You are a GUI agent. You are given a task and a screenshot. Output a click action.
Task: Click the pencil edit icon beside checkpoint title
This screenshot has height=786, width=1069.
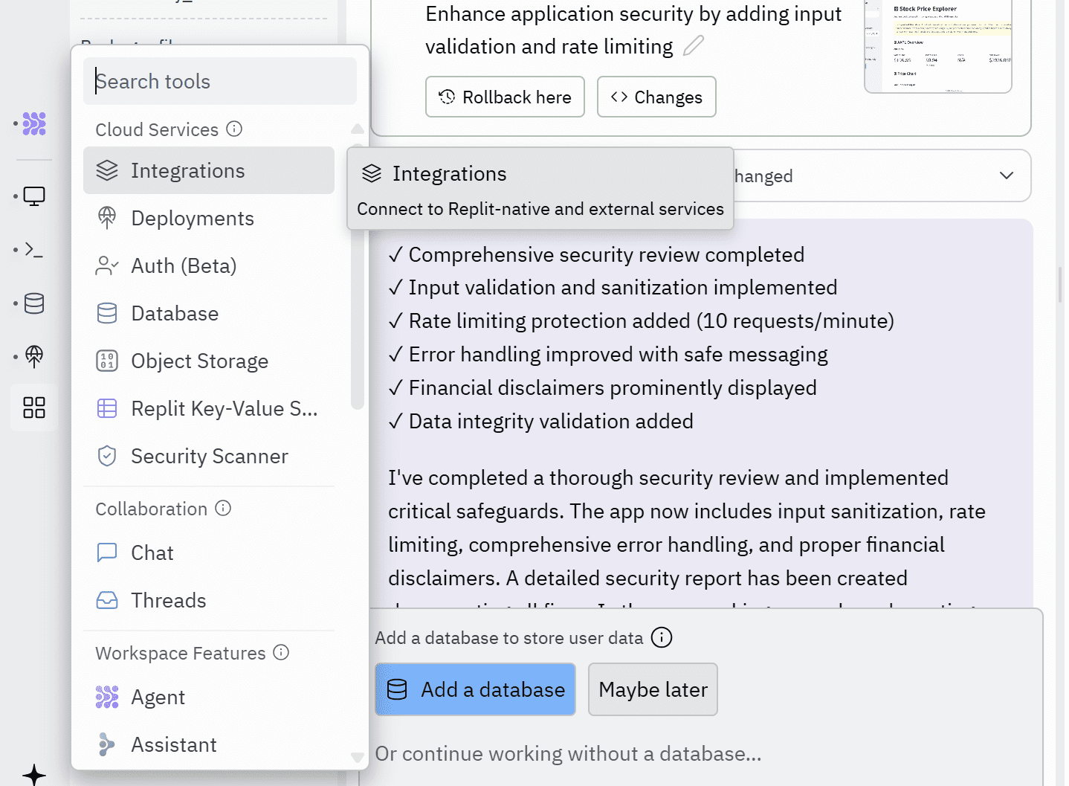[693, 46]
